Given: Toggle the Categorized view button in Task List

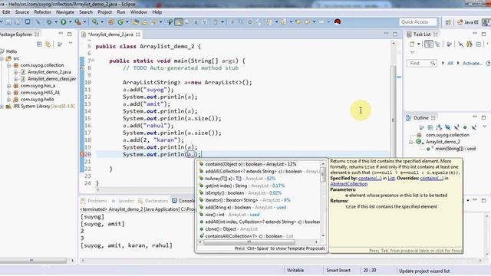Looking at the screenshot, I should [428, 44].
